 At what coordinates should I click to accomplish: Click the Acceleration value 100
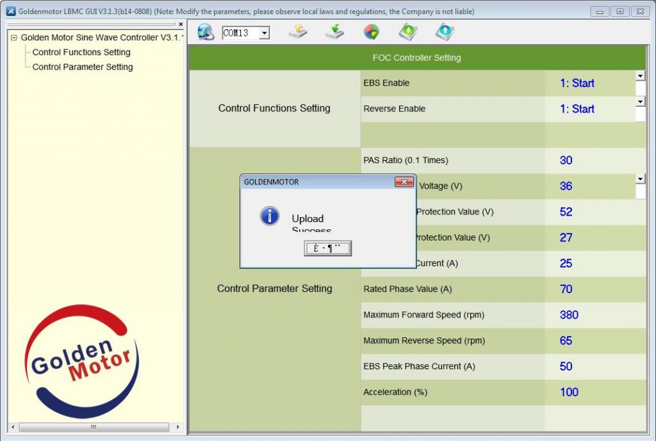569,392
